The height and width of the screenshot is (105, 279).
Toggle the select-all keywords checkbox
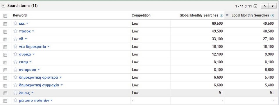5,16
